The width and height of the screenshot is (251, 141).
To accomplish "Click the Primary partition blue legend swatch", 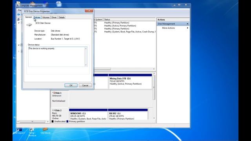I will point(67,121).
